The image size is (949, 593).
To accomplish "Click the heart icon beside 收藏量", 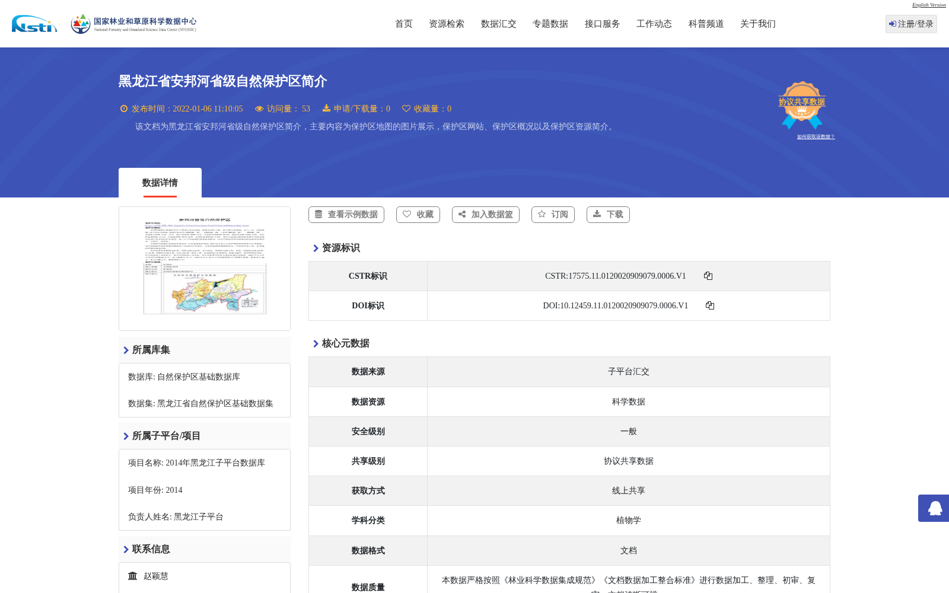I will tap(406, 109).
